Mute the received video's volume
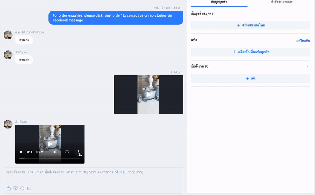 (55, 152)
